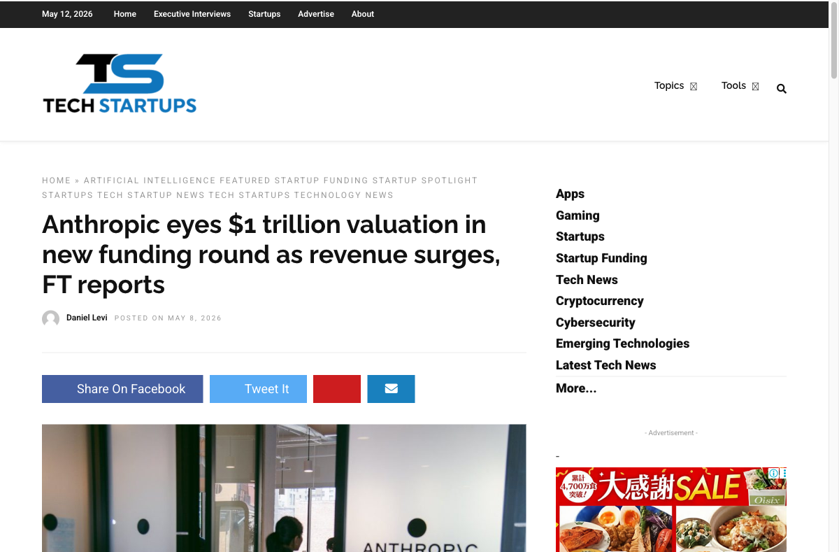Click the Anthropic article headline
This screenshot has height=552, width=839.
coord(271,255)
